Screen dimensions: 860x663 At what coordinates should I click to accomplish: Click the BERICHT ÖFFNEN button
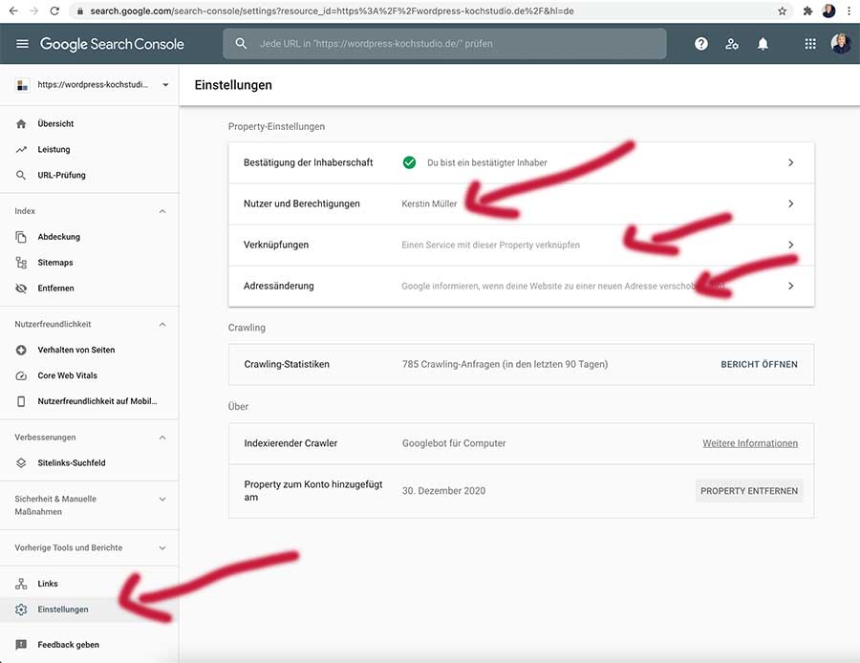[759, 364]
